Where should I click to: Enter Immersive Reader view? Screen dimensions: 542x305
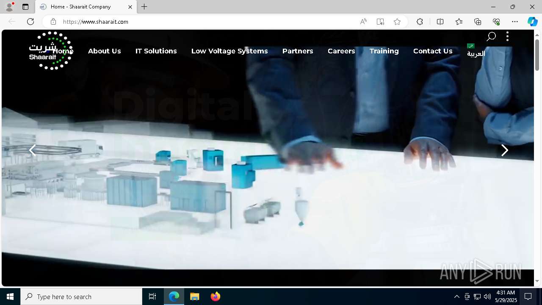pyautogui.click(x=380, y=22)
